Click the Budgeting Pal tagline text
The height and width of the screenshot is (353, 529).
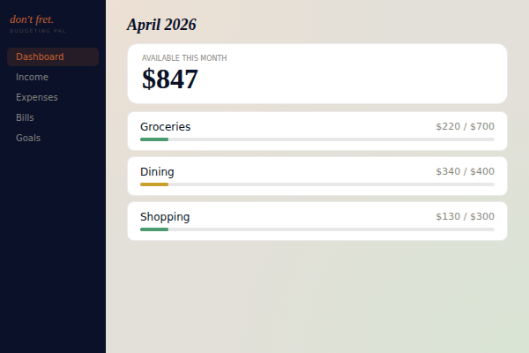coord(37,31)
